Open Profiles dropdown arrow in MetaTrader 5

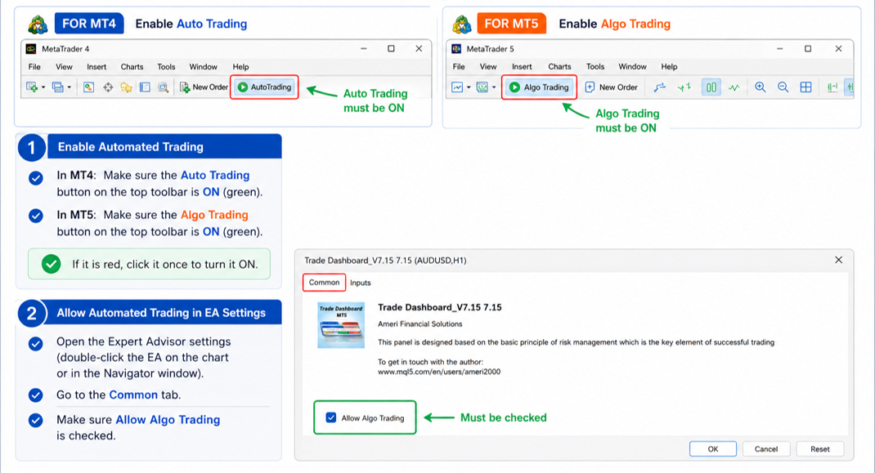point(494,87)
